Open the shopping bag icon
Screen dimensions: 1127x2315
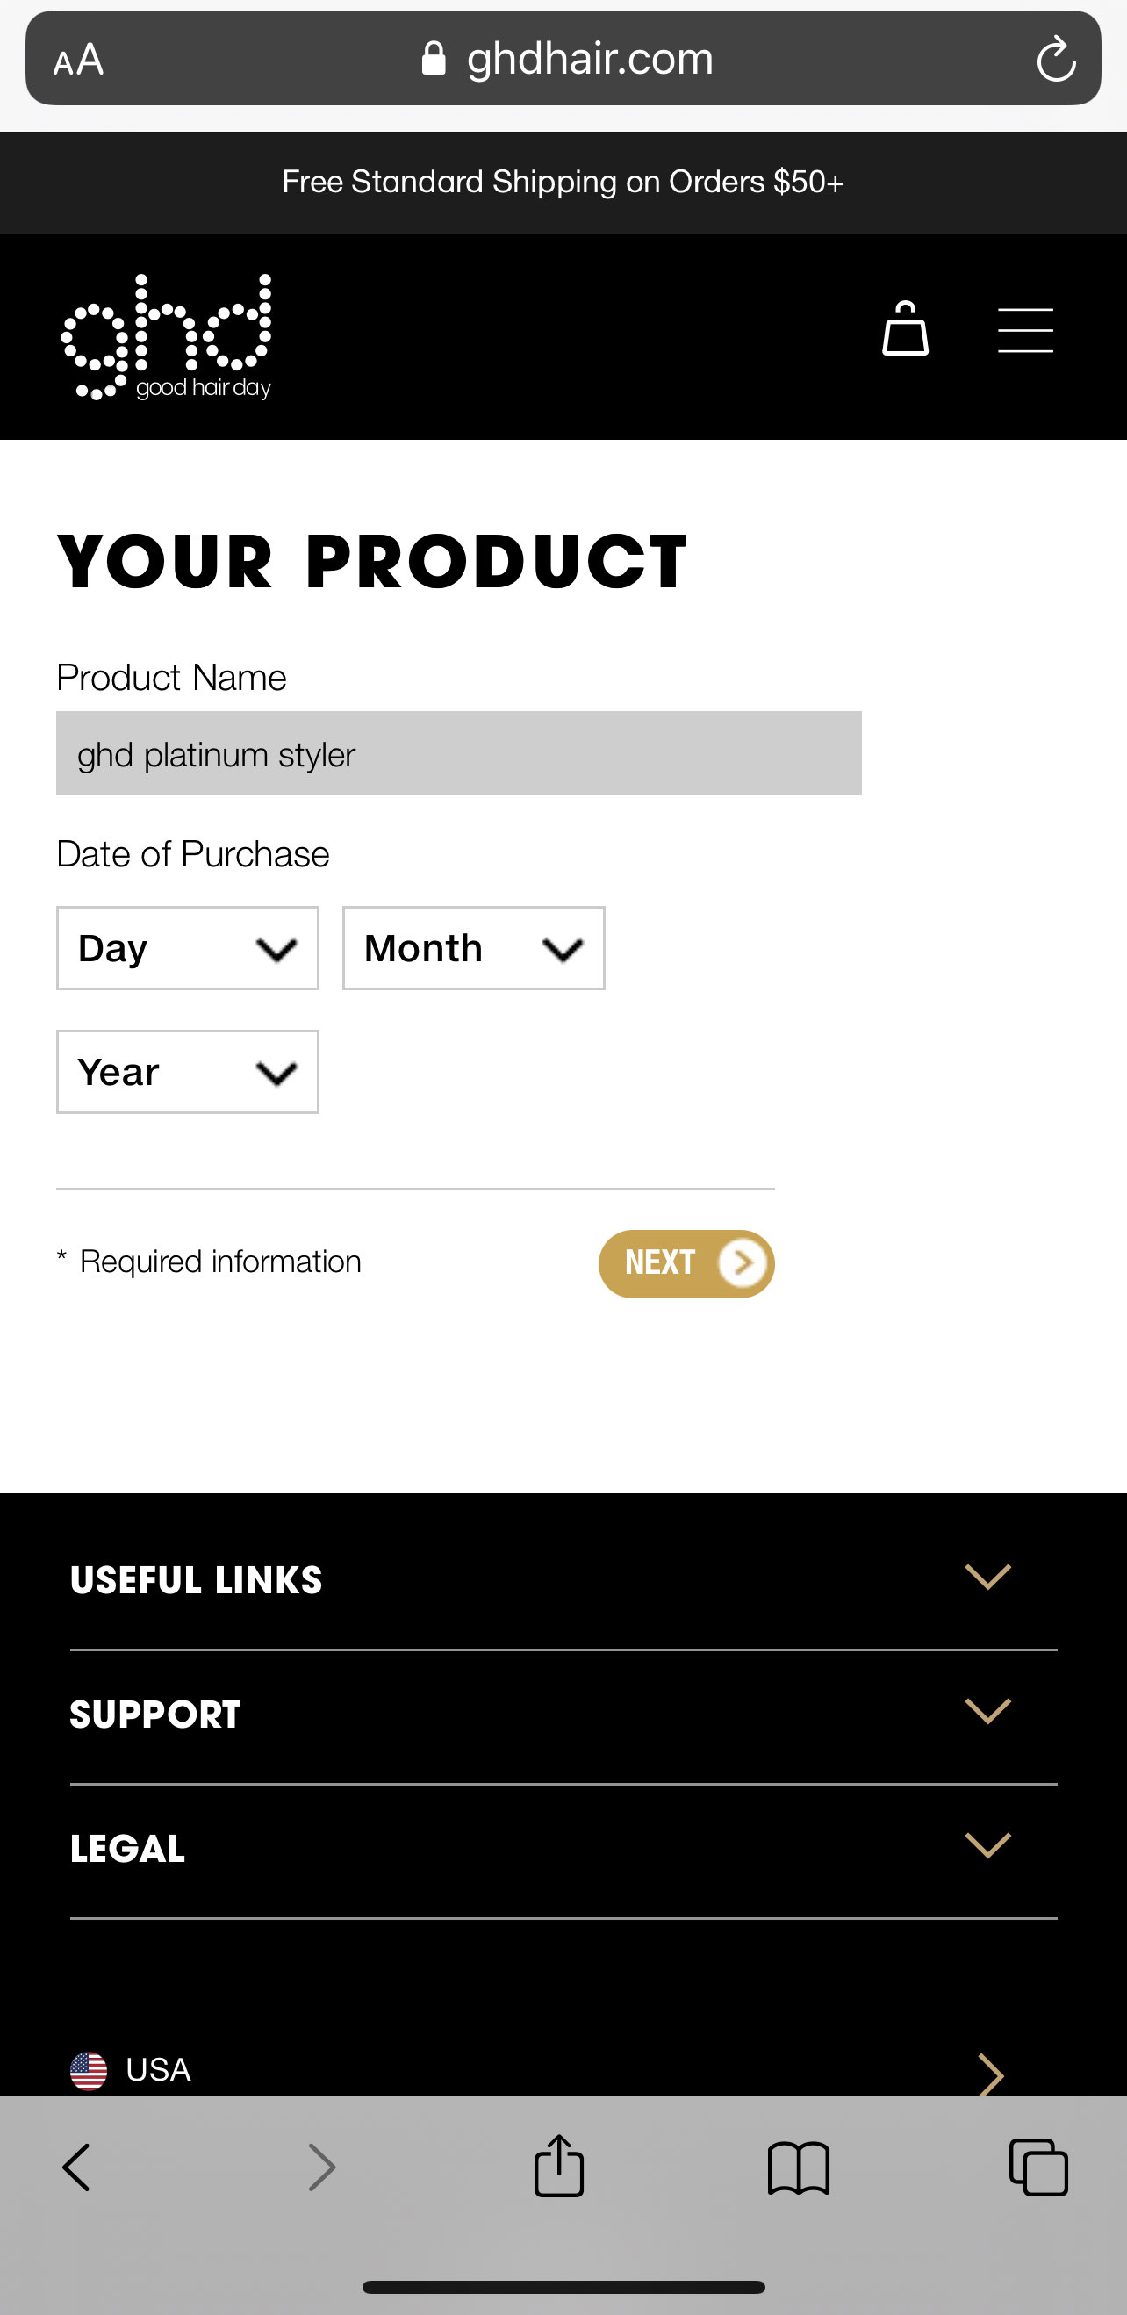coord(904,330)
